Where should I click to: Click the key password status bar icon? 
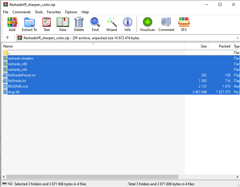[x=10, y=183]
